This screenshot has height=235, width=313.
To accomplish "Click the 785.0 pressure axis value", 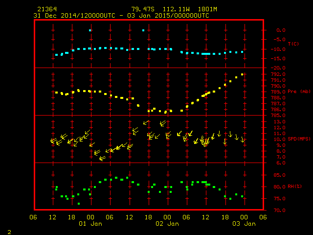I will [x=278, y=116].
